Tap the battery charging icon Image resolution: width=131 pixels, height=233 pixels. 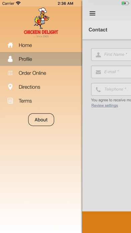[125, 3]
